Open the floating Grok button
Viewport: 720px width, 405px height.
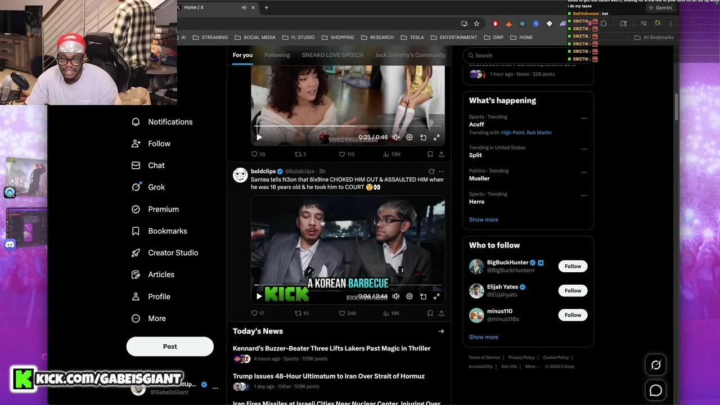coord(656,365)
